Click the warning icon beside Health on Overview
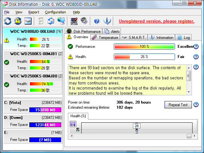Image resolution: width=204 pixels, height=153 pixels. coord(70,57)
